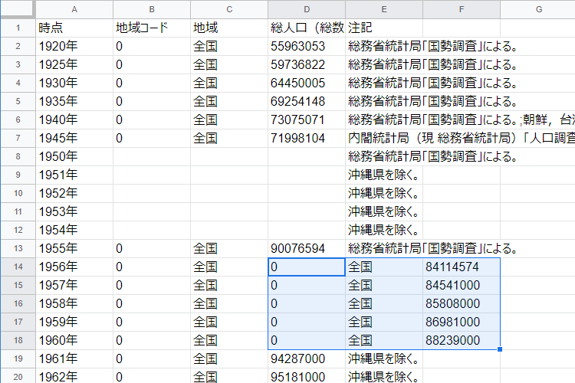
Task: Click cell '地域' in row 1
Action: [229, 28]
